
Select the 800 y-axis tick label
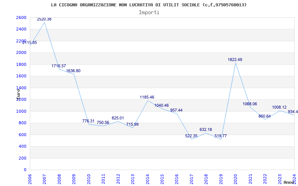[x=23, y=123]
